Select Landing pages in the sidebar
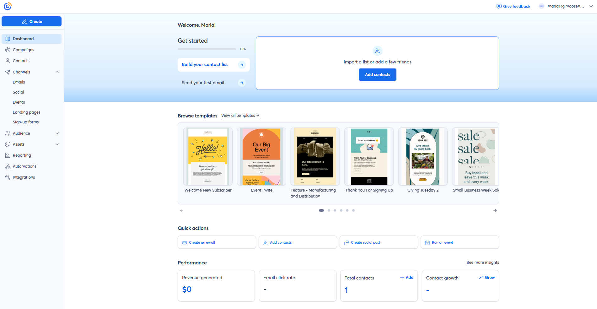 pyautogui.click(x=26, y=112)
